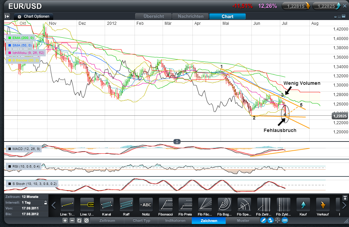Click the -11,51% change value
349x227 pixels.
tap(242, 6)
